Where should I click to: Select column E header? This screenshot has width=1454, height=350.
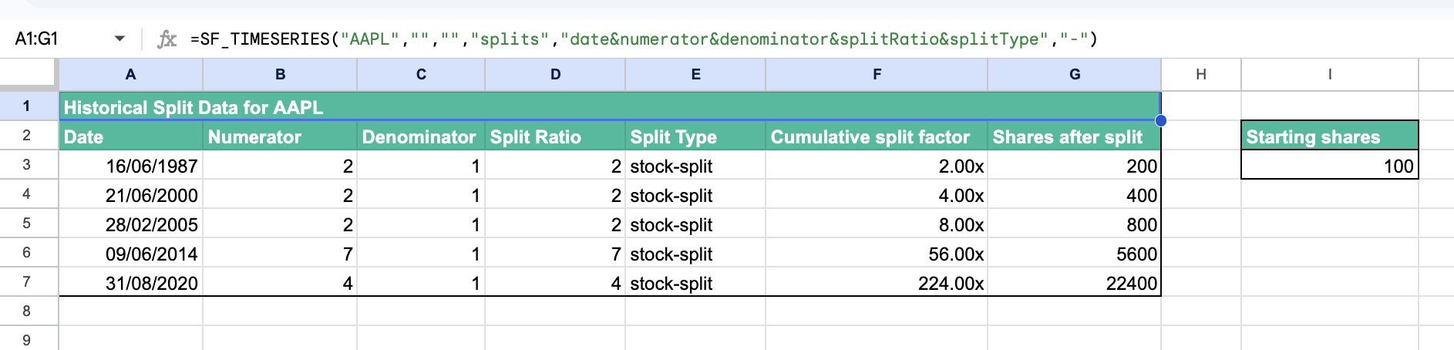click(695, 75)
